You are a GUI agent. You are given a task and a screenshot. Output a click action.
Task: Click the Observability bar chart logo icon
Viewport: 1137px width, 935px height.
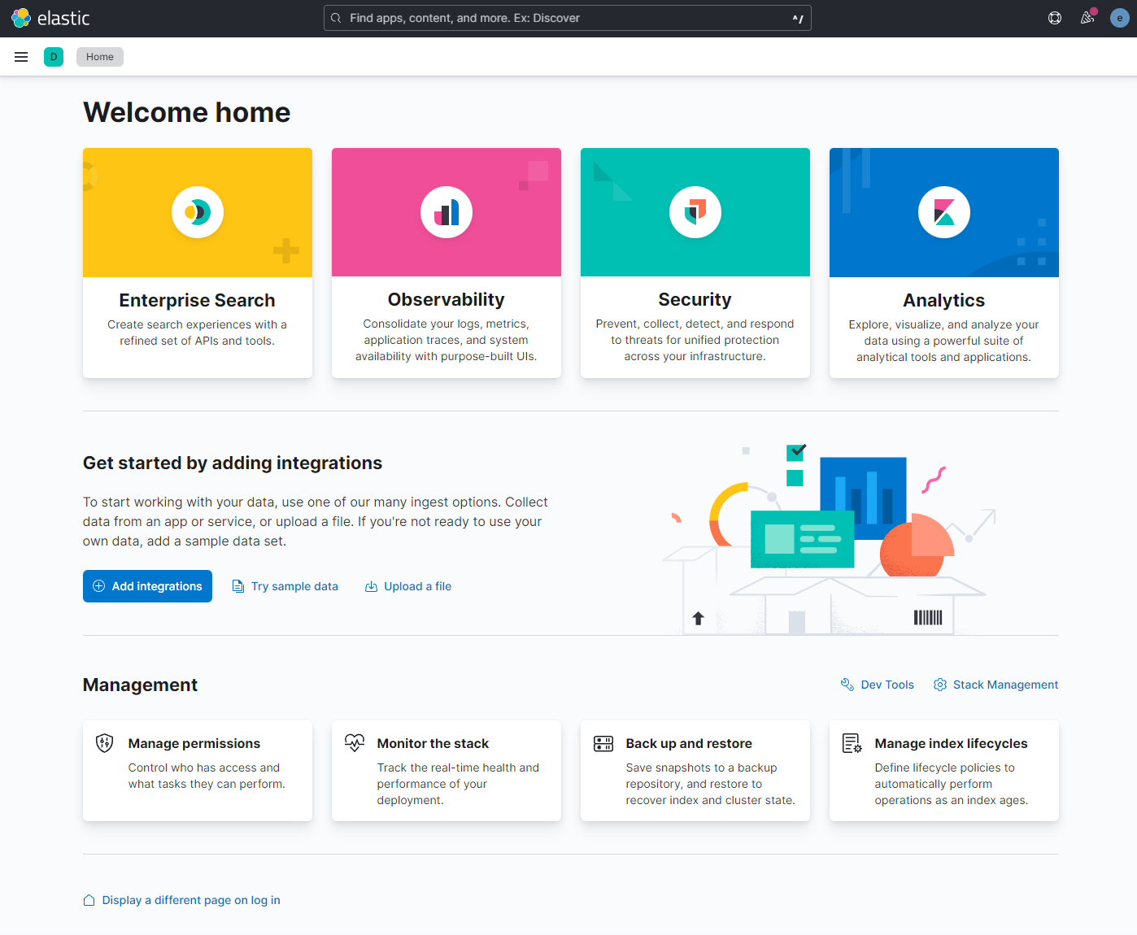click(x=447, y=212)
